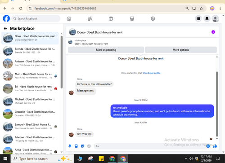
Task: Select Antwon conversation in list
Action: coord(30,63)
